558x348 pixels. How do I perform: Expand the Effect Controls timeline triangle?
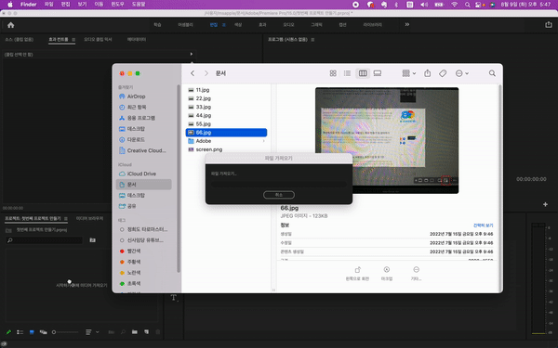[191, 54]
